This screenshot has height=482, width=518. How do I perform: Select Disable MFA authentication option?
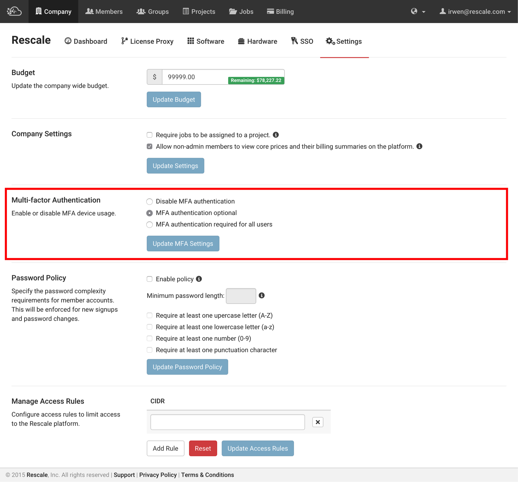pos(149,202)
